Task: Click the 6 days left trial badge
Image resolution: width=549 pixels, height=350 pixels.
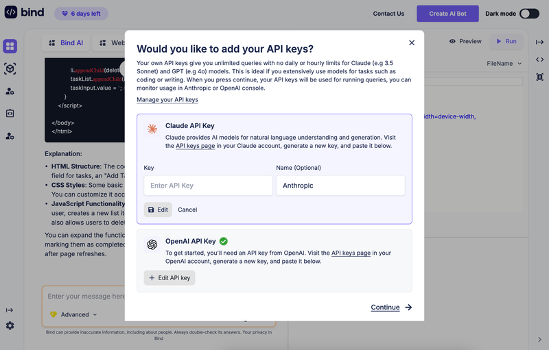Action: (81, 14)
